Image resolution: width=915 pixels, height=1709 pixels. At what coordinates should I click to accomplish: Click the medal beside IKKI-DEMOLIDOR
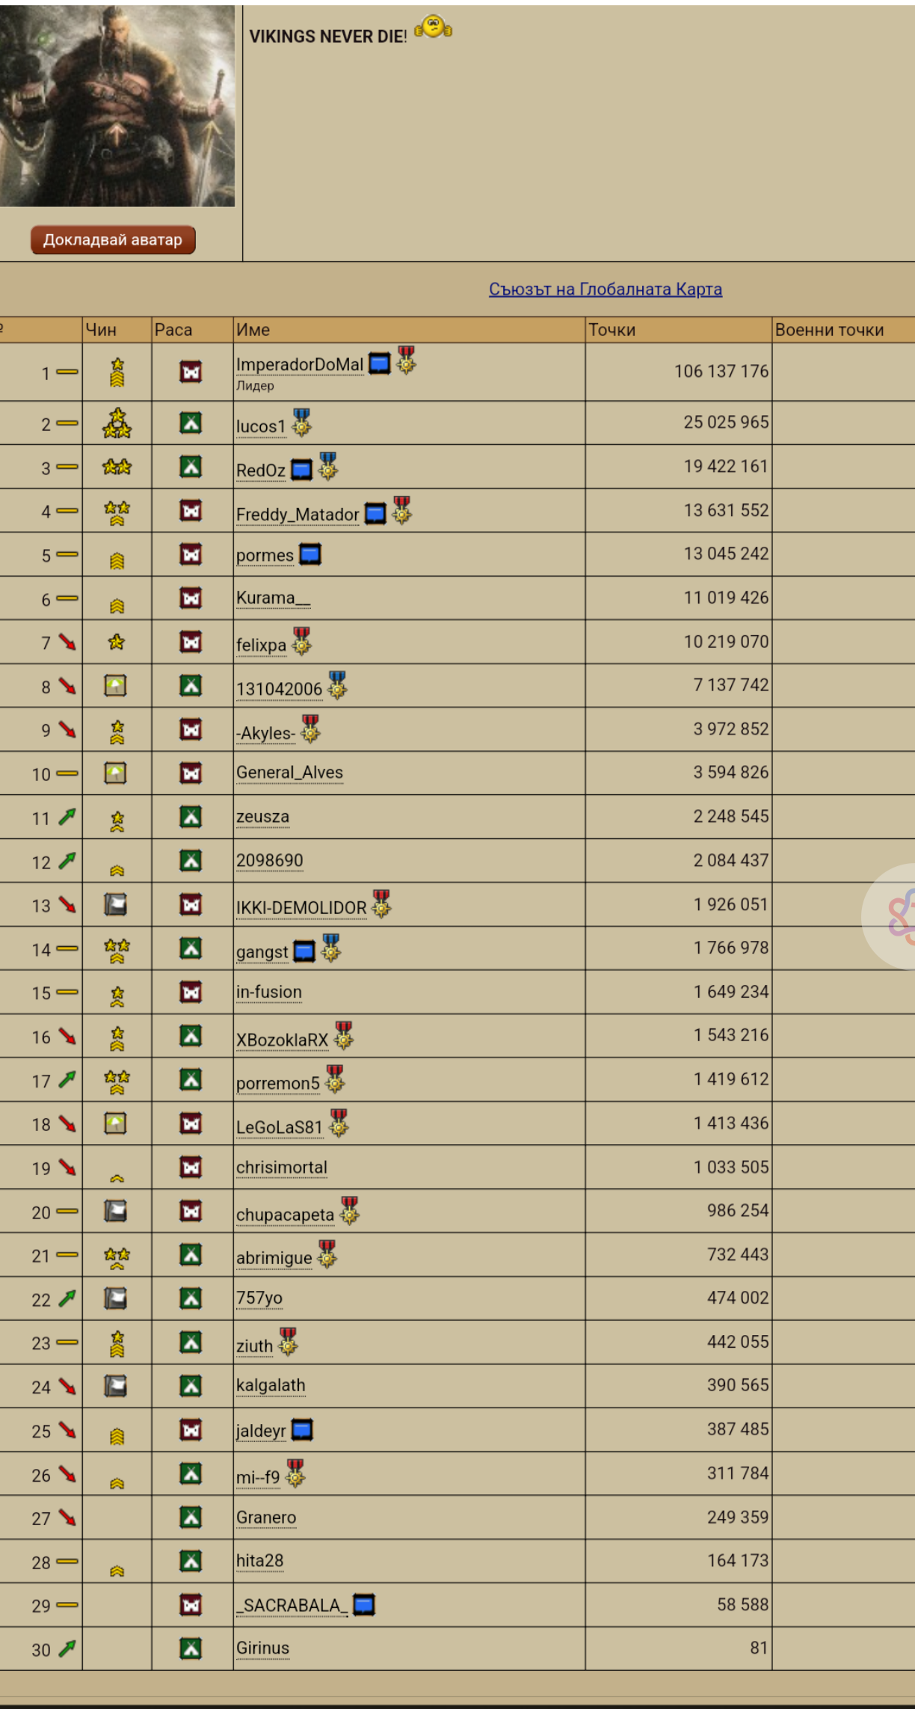[x=381, y=903]
